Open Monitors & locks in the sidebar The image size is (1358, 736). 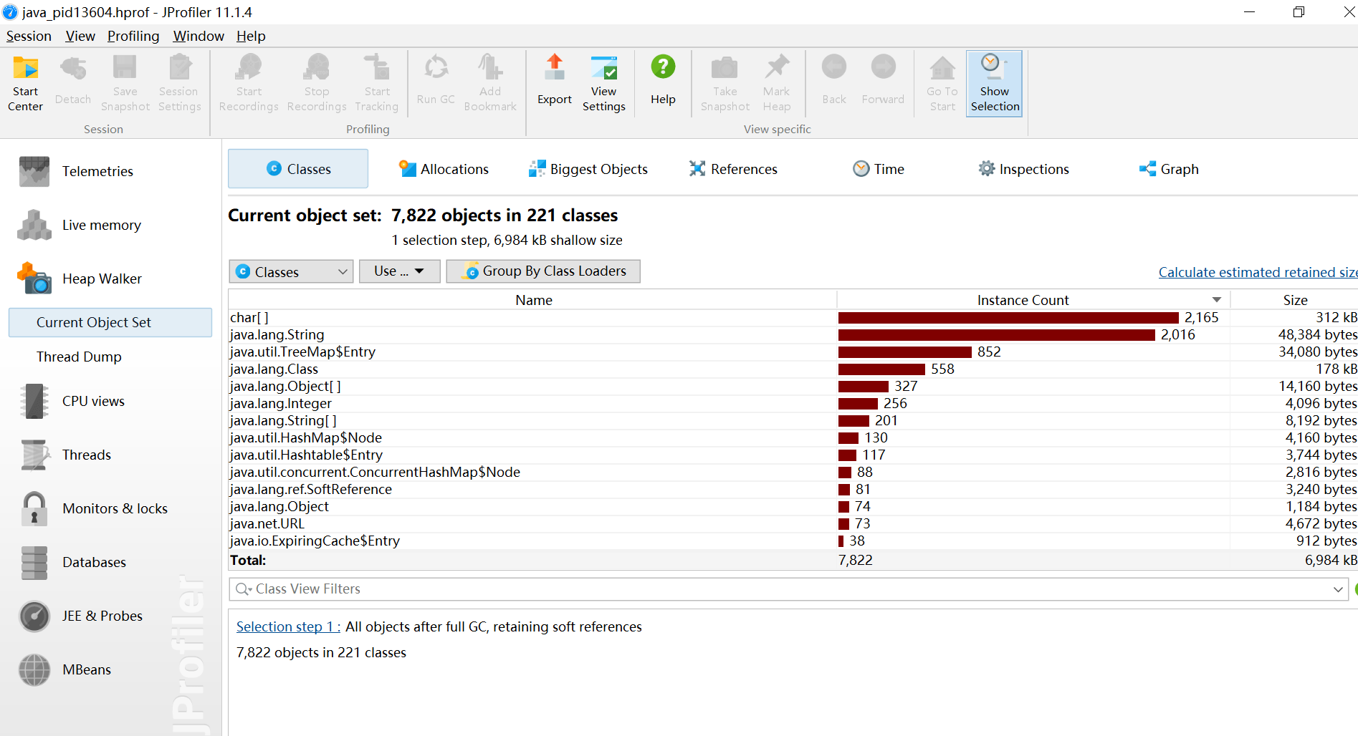115,508
